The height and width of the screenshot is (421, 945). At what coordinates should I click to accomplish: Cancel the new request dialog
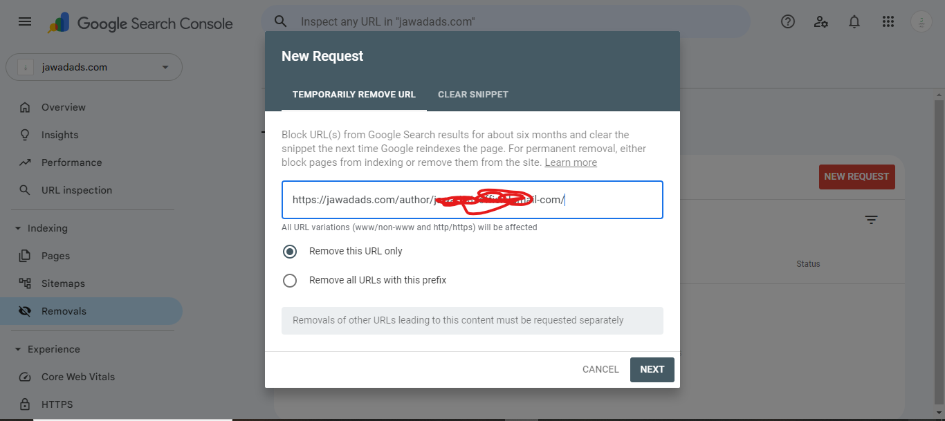[x=600, y=369]
